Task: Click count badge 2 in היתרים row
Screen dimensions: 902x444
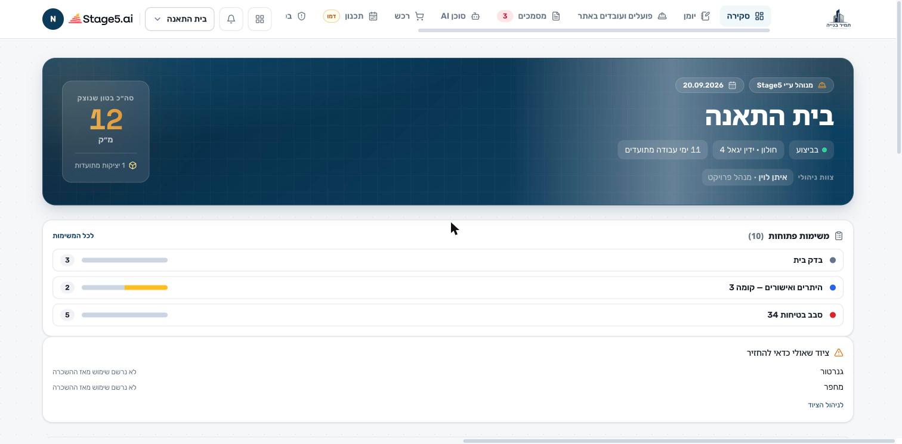Action: coord(67,287)
